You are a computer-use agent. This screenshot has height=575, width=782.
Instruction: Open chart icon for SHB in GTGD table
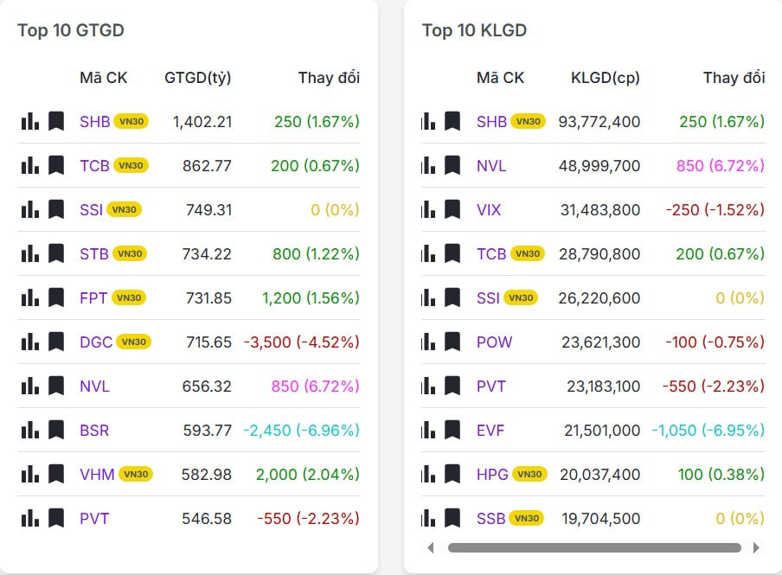30,121
